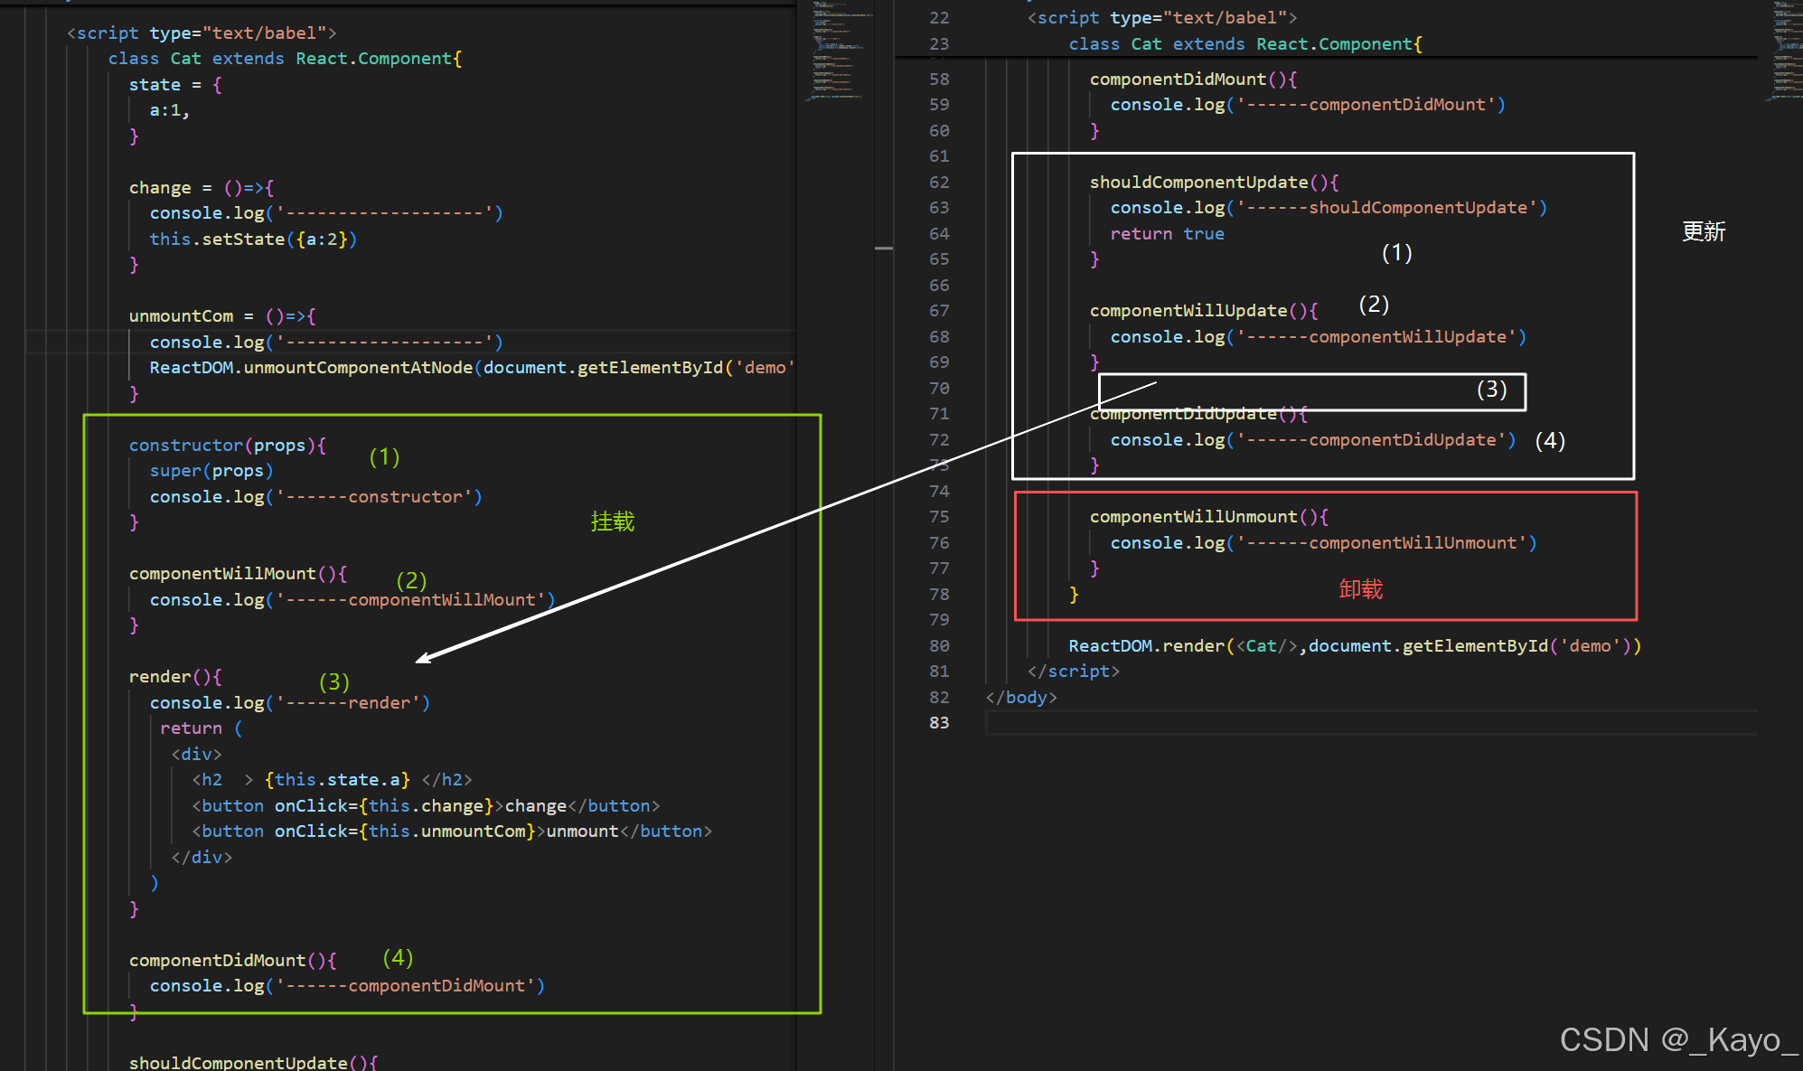Click sticky header line 23 class Cat
Image resolution: width=1803 pixels, height=1071 pixels.
tap(1245, 44)
